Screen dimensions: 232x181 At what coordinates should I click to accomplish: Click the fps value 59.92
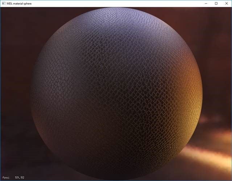tap(20, 177)
